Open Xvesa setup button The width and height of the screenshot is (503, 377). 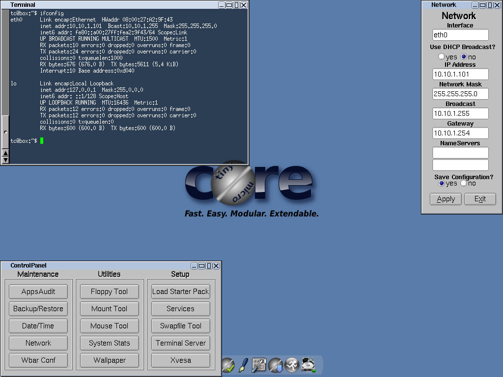pos(181,360)
